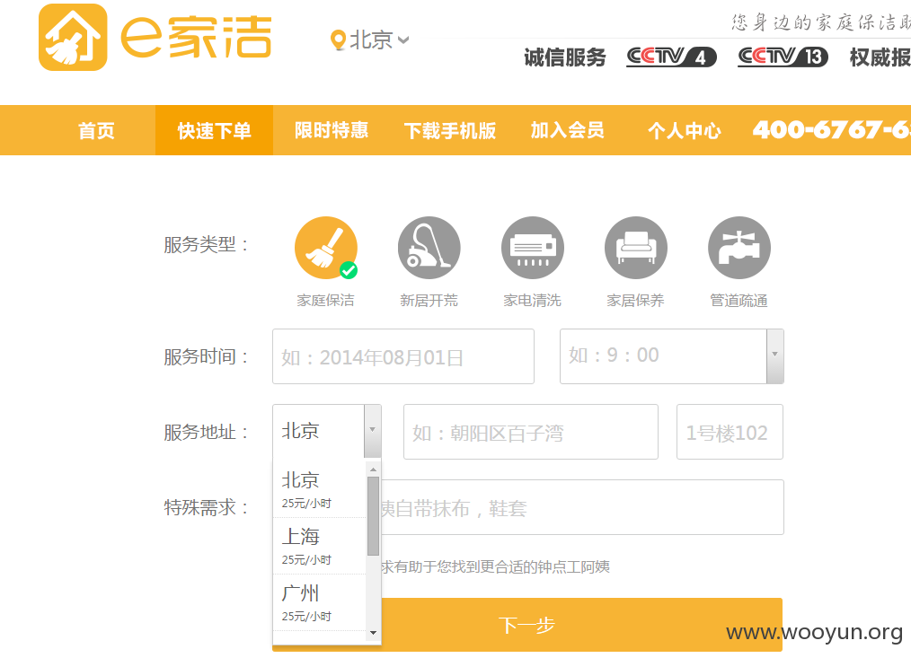Screen dimensions: 911x658
Task: Choose 上海 25元/小时 from the list
Action: coord(320,546)
